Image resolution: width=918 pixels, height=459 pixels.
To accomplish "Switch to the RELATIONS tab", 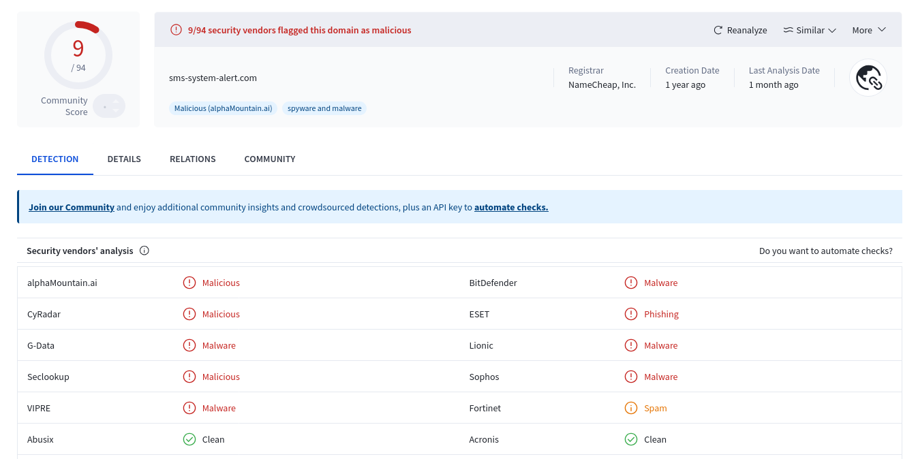I will [193, 159].
